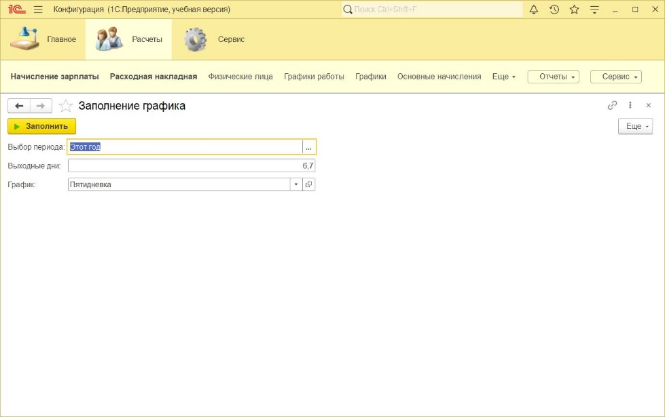The image size is (665, 417).
Task: Maximize the application window
Action: [635, 9]
